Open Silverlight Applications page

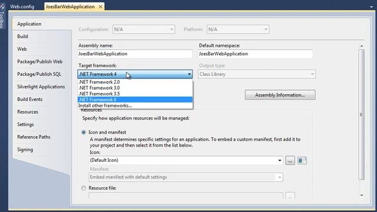(x=41, y=87)
